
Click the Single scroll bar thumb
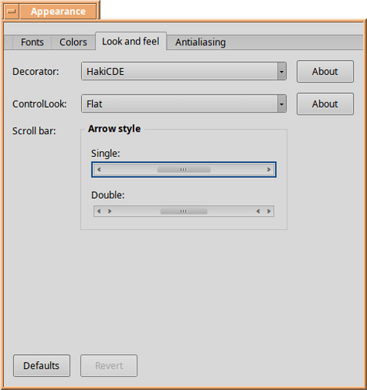click(x=183, y=169)
